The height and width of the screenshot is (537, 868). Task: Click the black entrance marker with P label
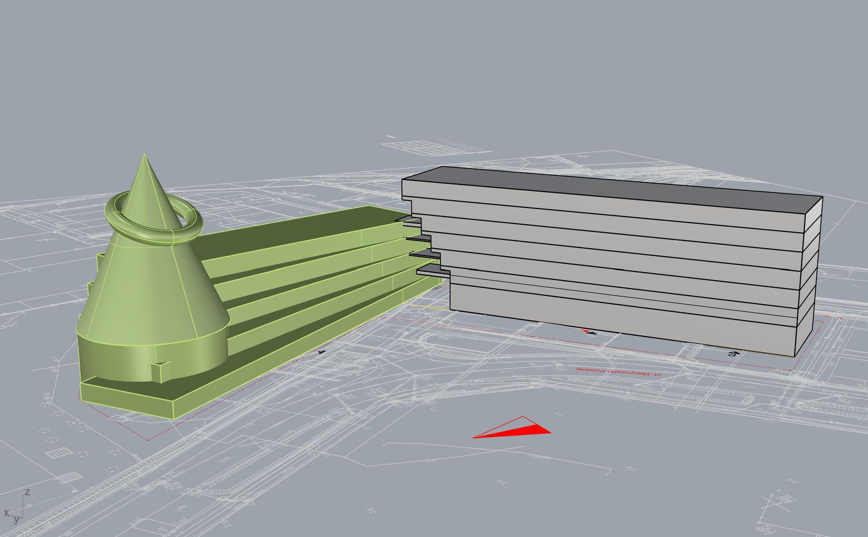tap(732, 353)
